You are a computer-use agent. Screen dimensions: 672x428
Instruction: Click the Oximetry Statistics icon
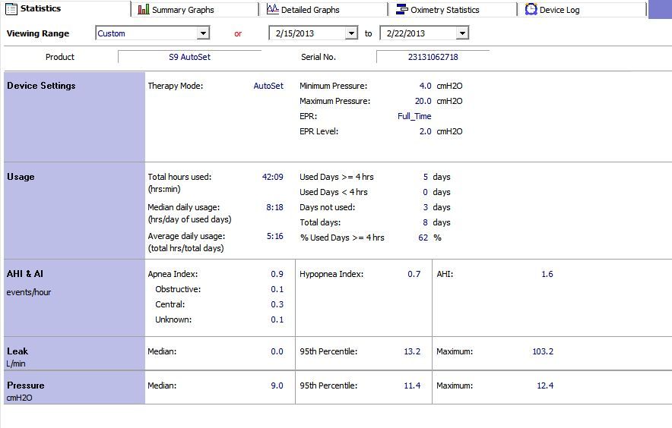coord(402,9)
